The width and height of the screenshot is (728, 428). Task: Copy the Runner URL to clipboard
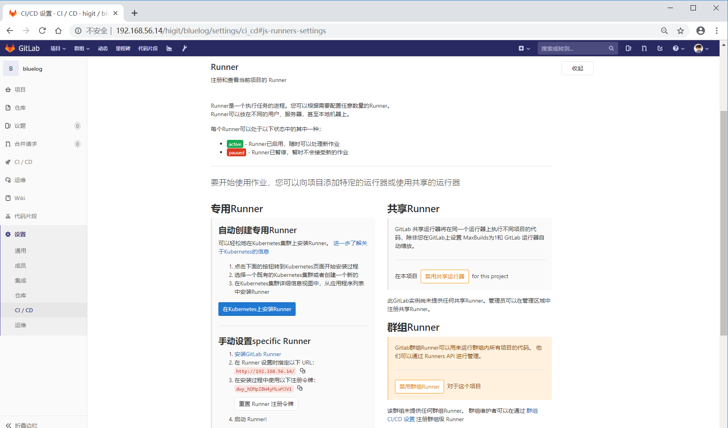point(303,371)
